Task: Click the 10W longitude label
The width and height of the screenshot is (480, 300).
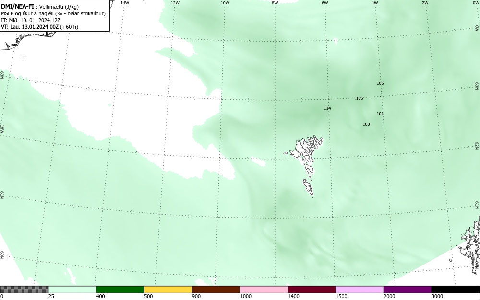Action: pyautogui.click(x=225, y=3)
